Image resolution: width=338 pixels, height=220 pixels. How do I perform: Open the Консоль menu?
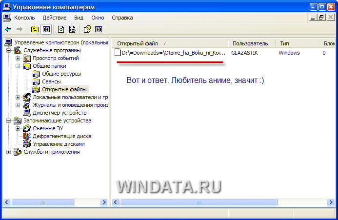(x=24, y=18)
